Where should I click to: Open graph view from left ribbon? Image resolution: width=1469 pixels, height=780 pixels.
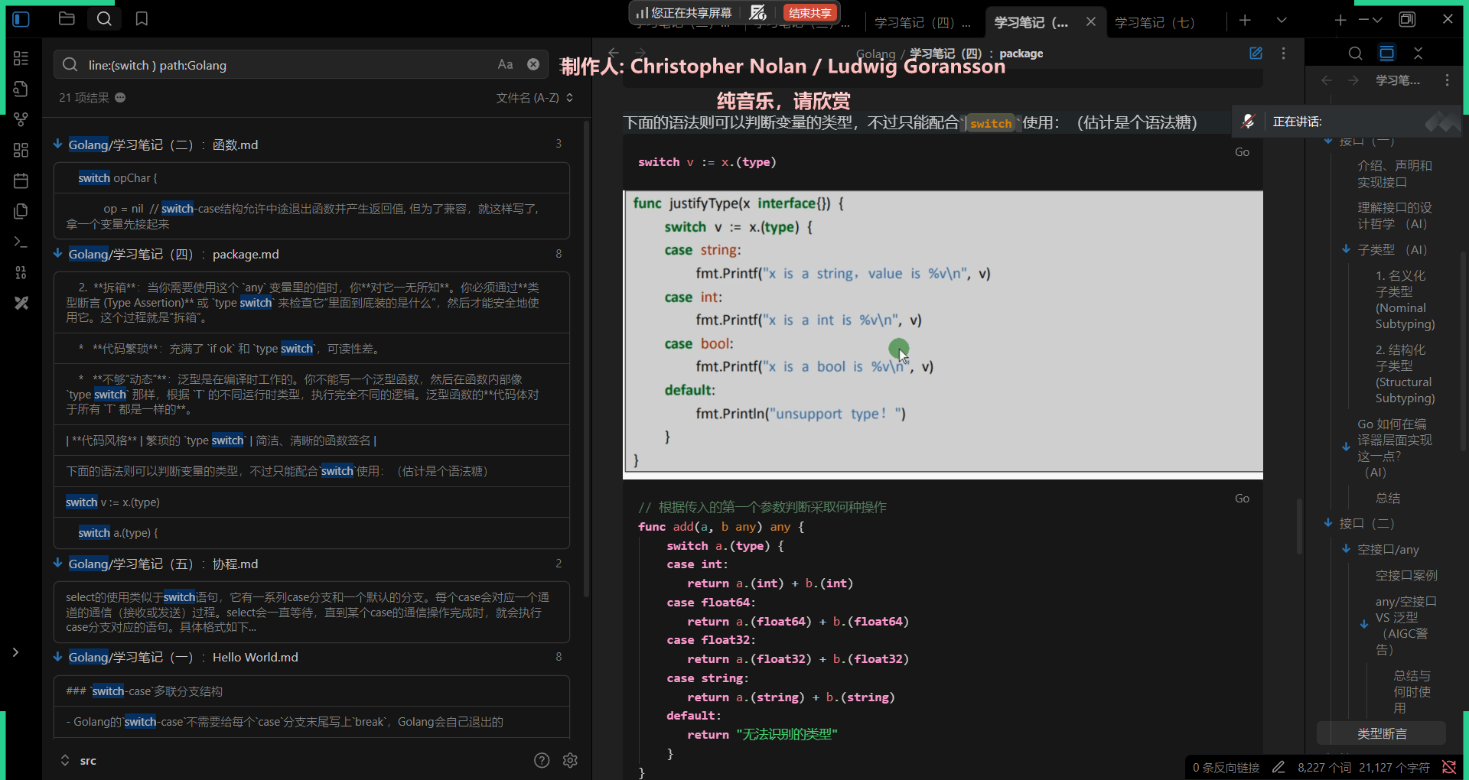click(21, 119)
